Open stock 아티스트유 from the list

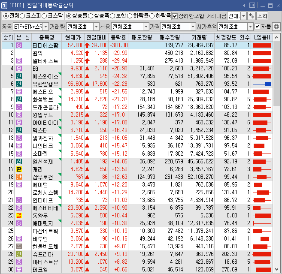[45, 262]
